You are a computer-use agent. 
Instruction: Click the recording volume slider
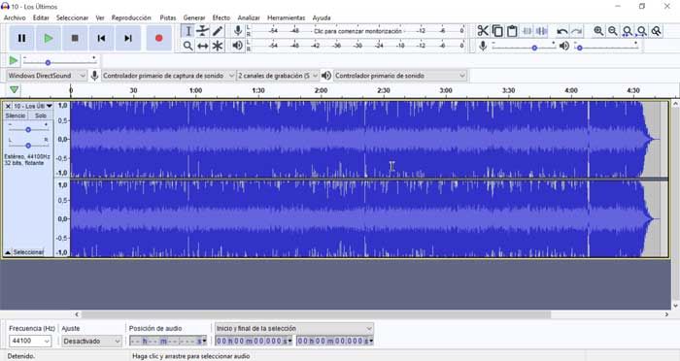(x=524, y=47)
